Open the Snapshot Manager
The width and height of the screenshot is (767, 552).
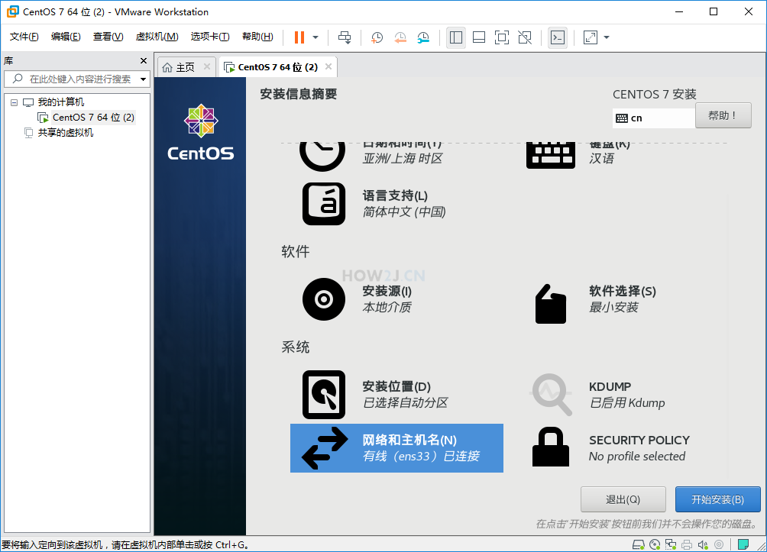423,37
